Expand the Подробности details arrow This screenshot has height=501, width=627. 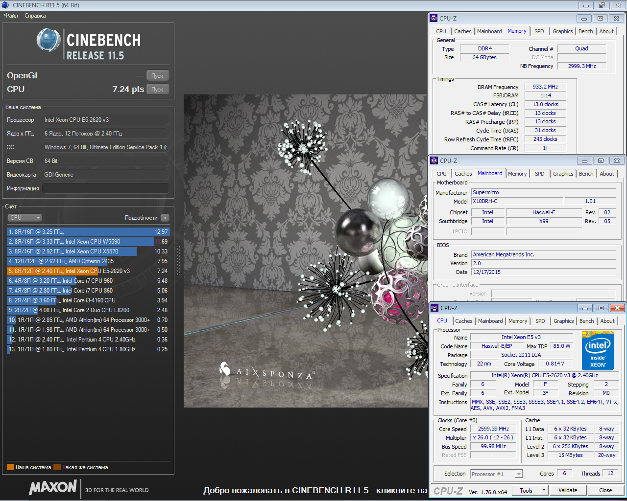165,218
